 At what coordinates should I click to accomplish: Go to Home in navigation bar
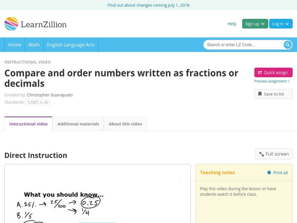coord(14,45)
